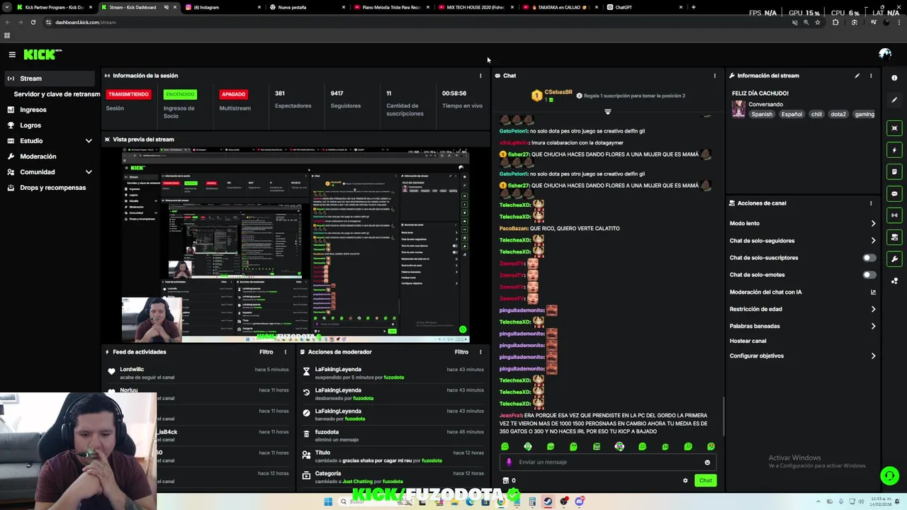Click the lightning bolt icon in right toolbar
The width and height of the screenshot is (907, 510).
click(x=894, y=150)
